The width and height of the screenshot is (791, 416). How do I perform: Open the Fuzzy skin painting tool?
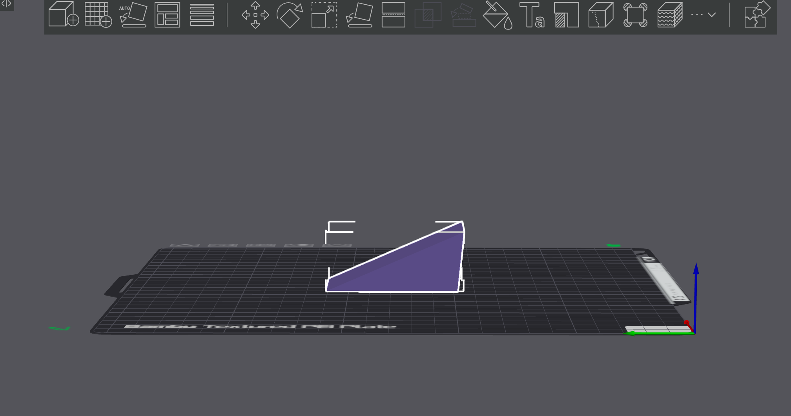(x=670, y=15)
